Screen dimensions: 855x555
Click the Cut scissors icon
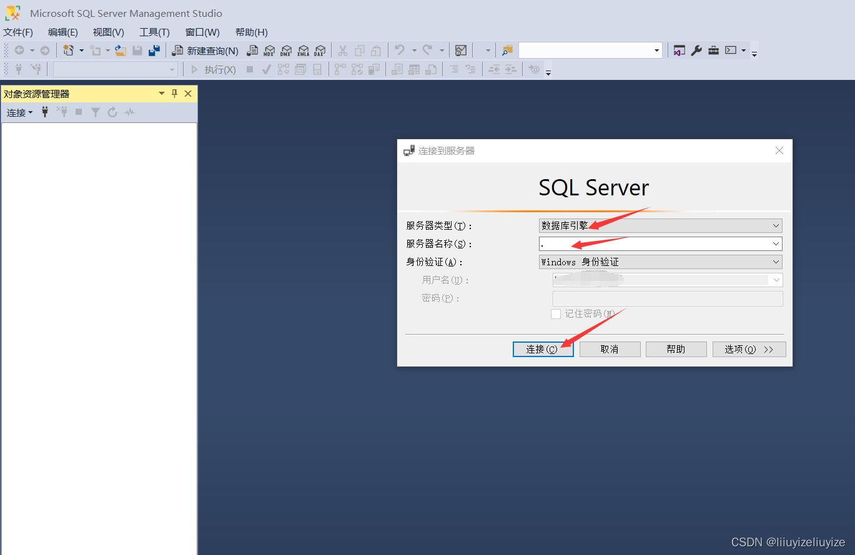343,51
